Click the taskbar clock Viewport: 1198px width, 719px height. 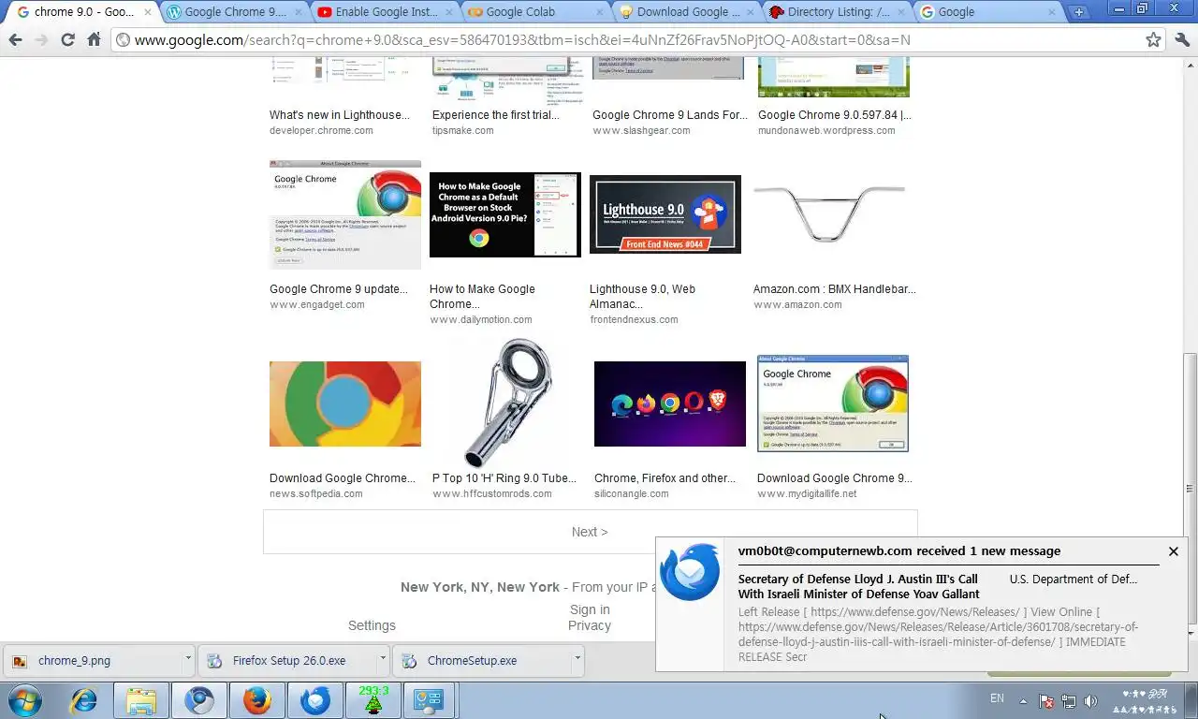(x=1146, y=701)
